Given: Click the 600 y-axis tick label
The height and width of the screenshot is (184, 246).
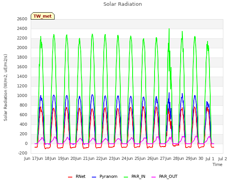Looking at the screenshot, I should pos(23,115).
